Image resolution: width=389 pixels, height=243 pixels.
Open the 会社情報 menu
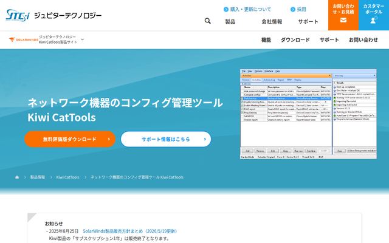coord(272,22)
